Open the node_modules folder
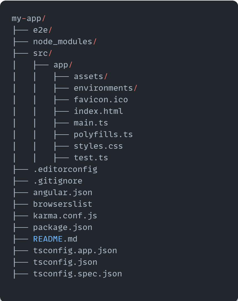The image size is (238, 301). pos(65,42)
